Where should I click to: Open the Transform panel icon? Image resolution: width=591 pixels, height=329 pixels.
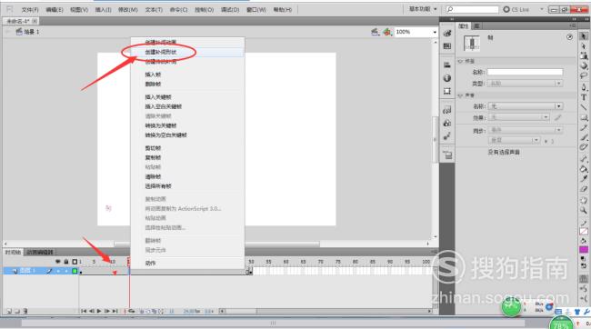tap(447, 91)
